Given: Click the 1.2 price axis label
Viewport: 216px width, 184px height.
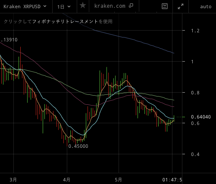Looking at the screenshot, I should [x=195, y=31].
